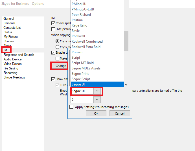
Task: Open Recording settings category
Action: pos(10,73)
